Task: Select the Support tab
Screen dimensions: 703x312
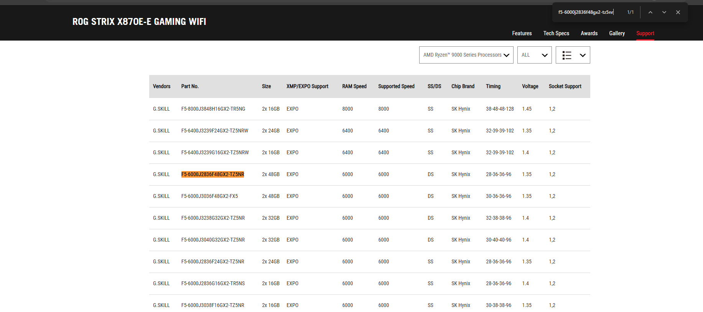Action: tap(645, 33)
